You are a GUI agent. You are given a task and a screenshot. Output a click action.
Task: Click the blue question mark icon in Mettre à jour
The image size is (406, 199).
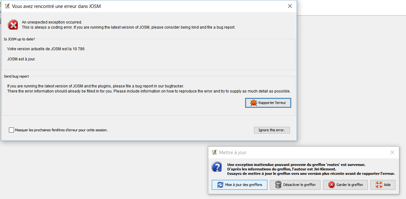coord(217,167)
